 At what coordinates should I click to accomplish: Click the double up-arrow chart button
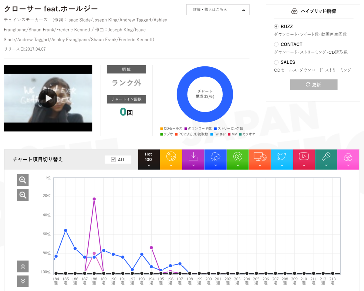click(23, 266)
